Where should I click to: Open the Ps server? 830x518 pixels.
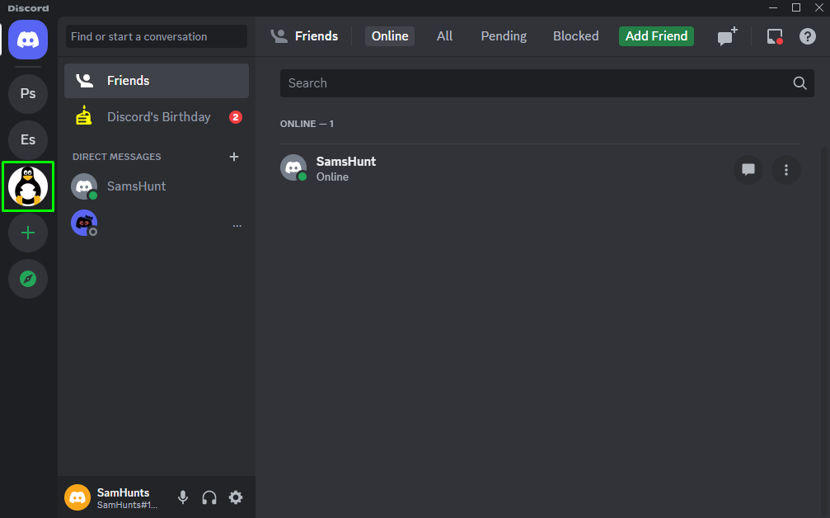click(28, 94)
